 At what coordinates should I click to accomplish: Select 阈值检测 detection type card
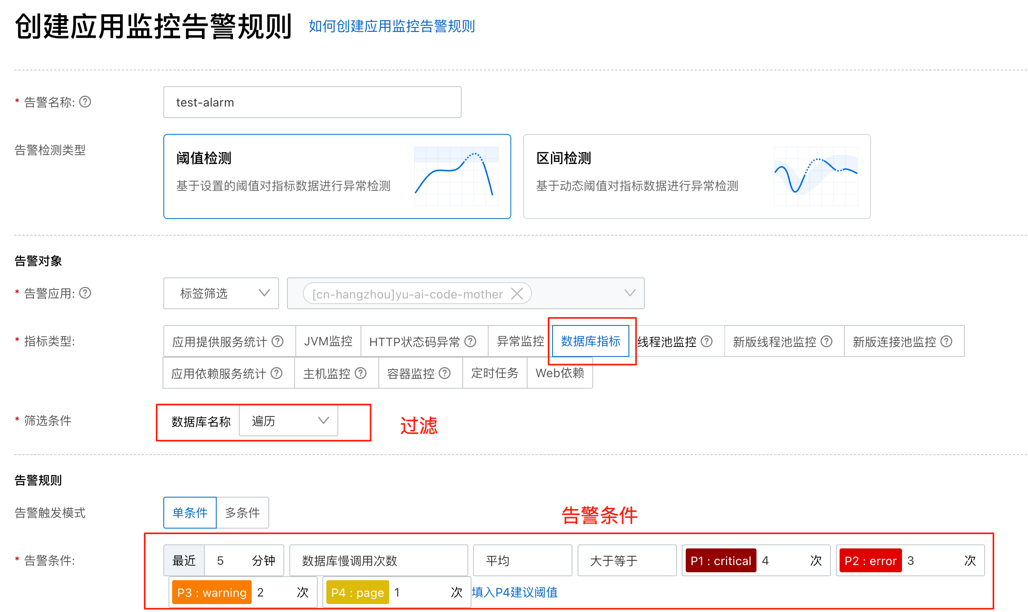pyautogui.click(x=337, y=176)
